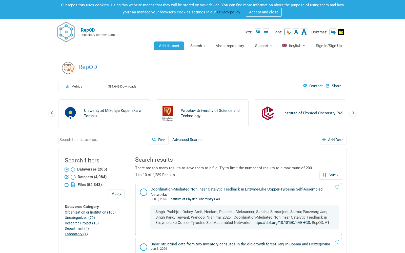
Task: Click the Dataverses type icon in filters
Action: pos(73,170)
